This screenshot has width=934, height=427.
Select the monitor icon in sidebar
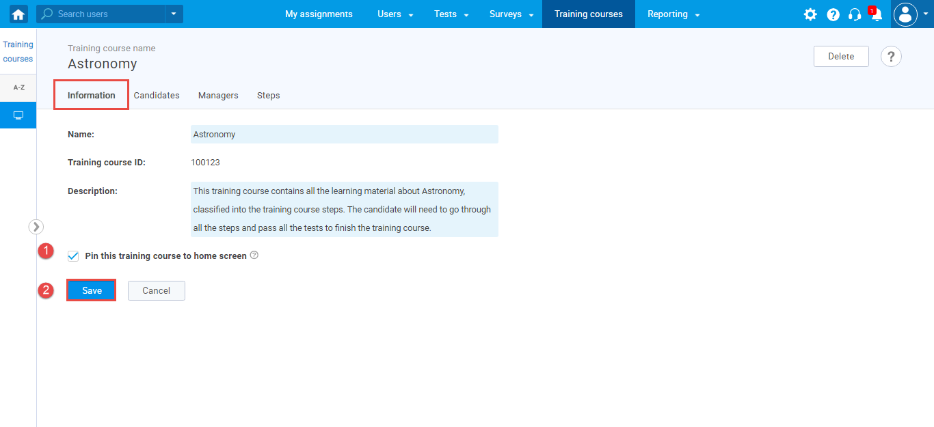coord(18,115)
